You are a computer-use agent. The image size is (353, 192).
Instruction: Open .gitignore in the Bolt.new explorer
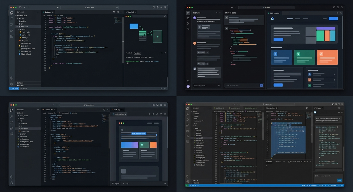25,40
